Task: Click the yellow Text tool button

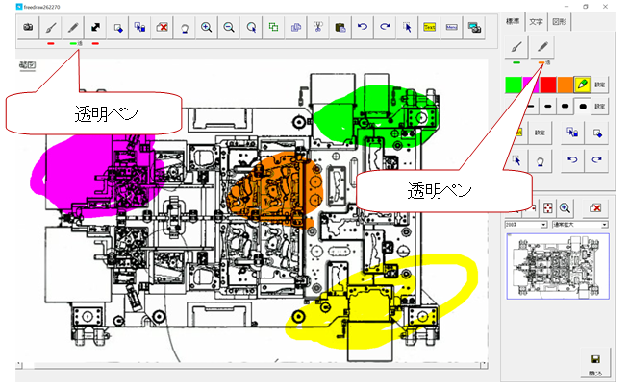Action: tap(429, 28)
